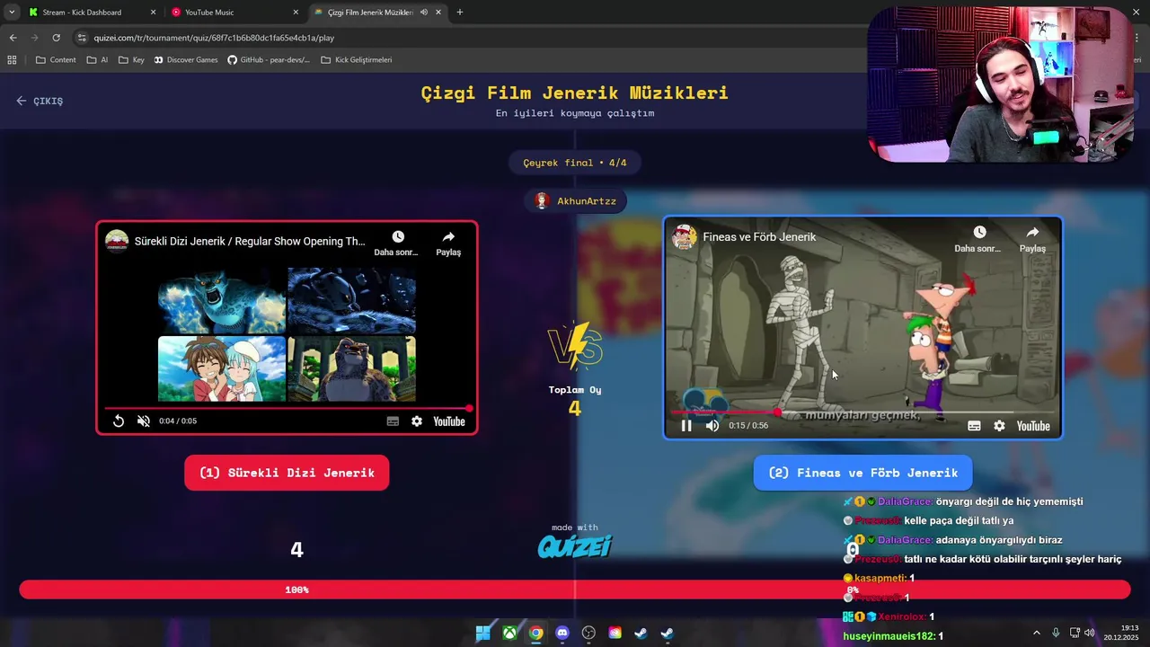Open the clock showing 19:13
Viewport: 1150px width, 647px height.
pyautogui.click(x=1121, y=633)
